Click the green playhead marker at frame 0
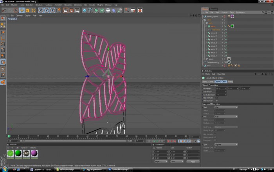The image size is (274, 172). click(x=9, y=136)
